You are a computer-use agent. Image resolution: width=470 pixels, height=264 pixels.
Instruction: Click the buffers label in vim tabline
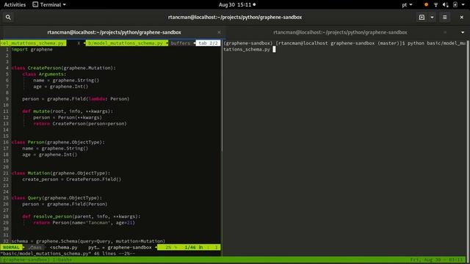181,43
